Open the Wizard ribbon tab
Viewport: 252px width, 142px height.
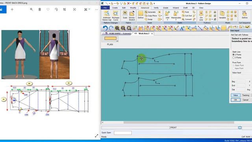point(176,8)
